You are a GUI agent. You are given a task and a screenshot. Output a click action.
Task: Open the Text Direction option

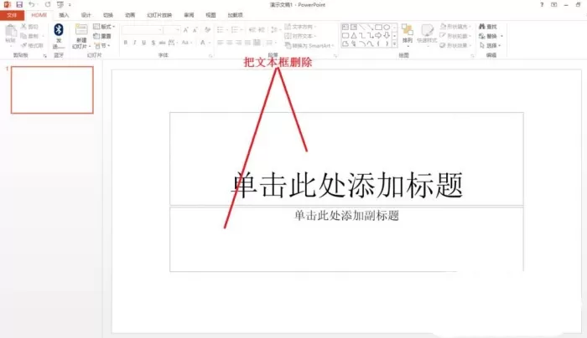click(x=300, y=27)
